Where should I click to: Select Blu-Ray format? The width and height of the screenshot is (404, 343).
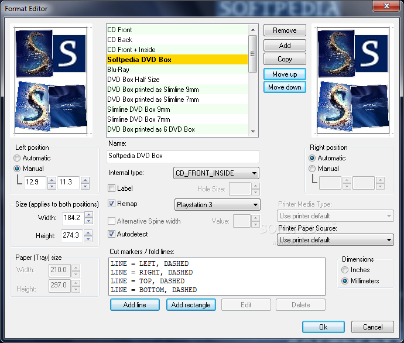click(x=177, y=70)
